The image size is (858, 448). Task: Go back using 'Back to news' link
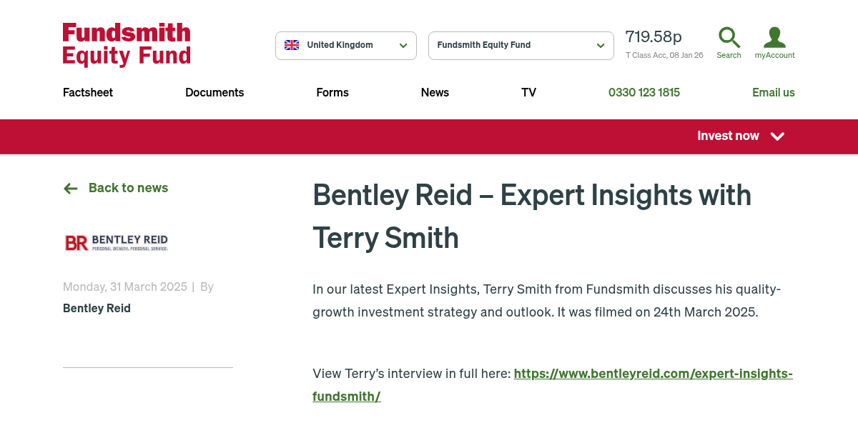pos(128,188)
